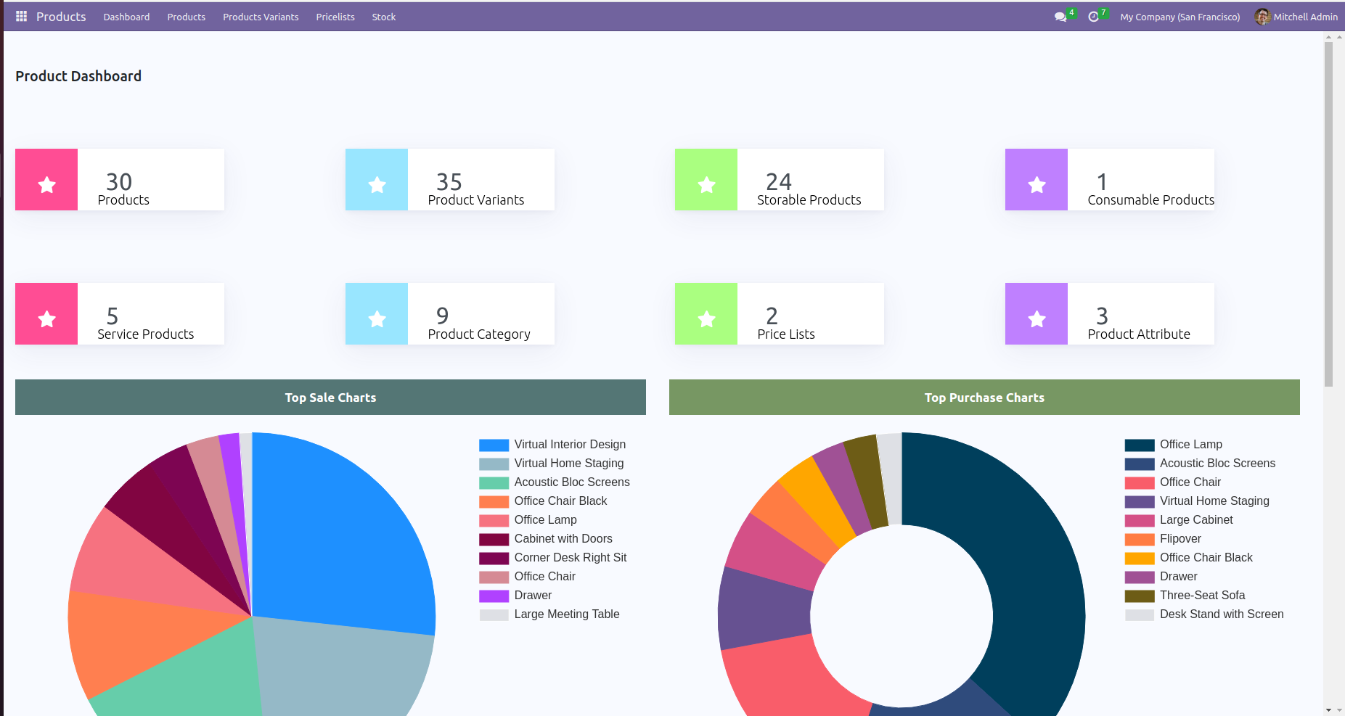
Task: Open the Mitchell Admin user menu
Action: click(x=1296, y=17)
